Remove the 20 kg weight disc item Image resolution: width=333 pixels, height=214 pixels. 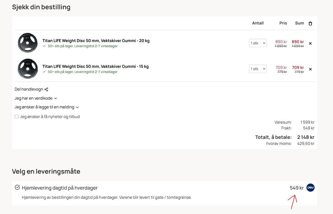[310, 43]
